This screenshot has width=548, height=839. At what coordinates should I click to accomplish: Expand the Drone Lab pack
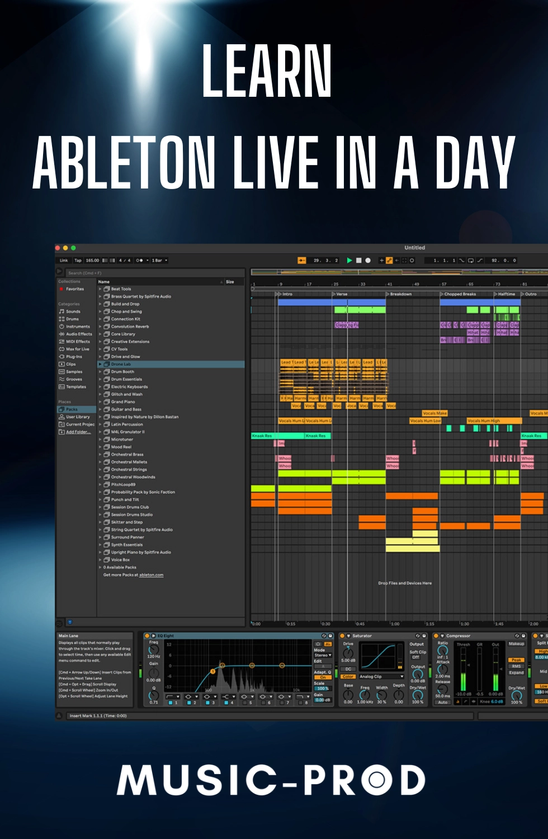[101, 364]
